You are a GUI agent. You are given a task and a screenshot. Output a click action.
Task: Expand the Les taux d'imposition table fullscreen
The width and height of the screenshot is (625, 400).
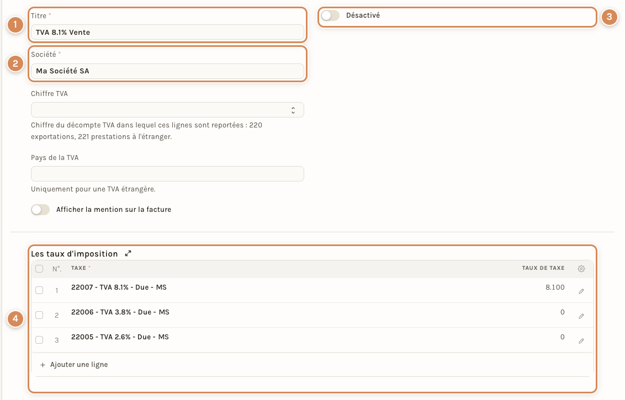[x=128, y=253]
